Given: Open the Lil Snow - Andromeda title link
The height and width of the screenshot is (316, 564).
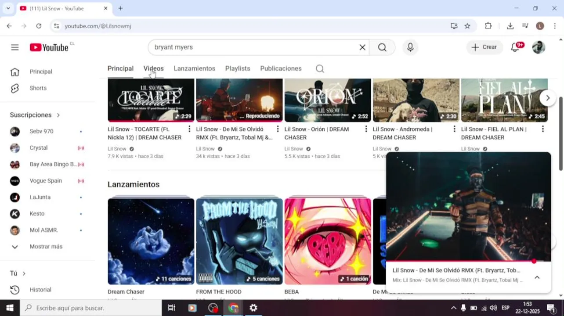Looking at the screenshot, I should pyautogui.click(x=402, y=133).
